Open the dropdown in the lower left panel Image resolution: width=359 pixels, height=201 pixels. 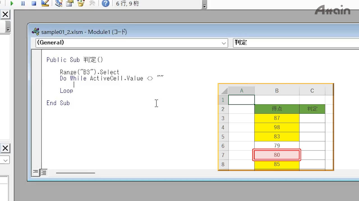click(5, 160)
